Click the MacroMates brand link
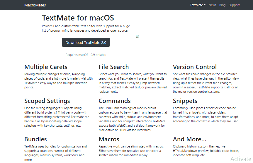The image size is (253, 163). pyautogui.click(x=35, y=5)
